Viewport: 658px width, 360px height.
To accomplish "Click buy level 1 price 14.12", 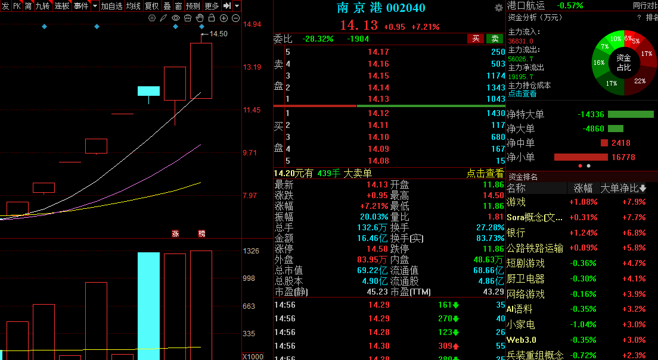I will pyautogui.click(x=378, y=113).
